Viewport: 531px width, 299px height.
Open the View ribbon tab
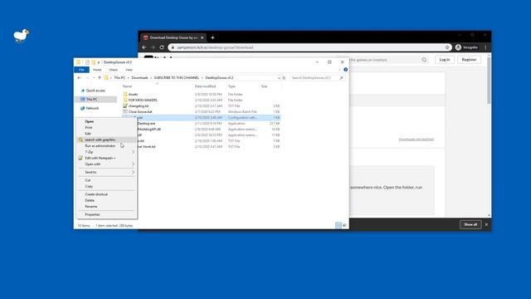coord(129,70)
